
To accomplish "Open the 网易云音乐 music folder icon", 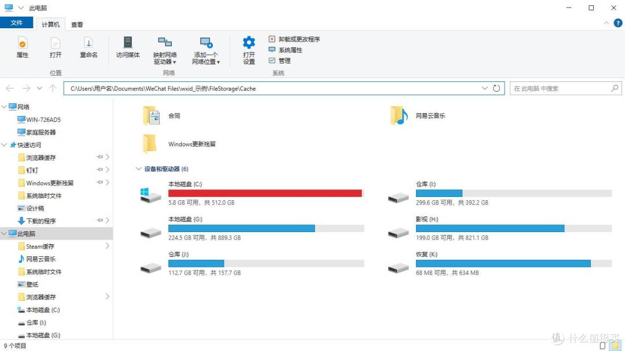I will click(399, 115).
